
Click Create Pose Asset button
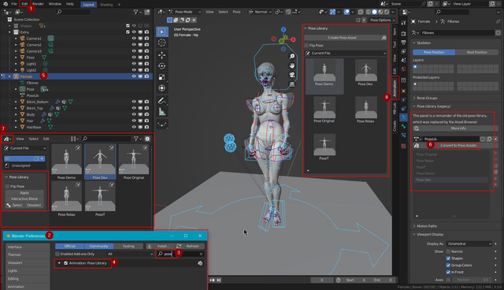coord(342,38)
